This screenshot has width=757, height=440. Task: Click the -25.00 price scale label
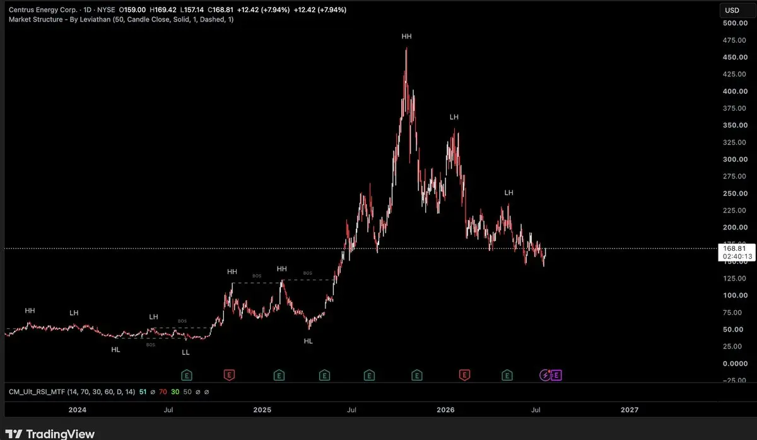pos(735,380)
